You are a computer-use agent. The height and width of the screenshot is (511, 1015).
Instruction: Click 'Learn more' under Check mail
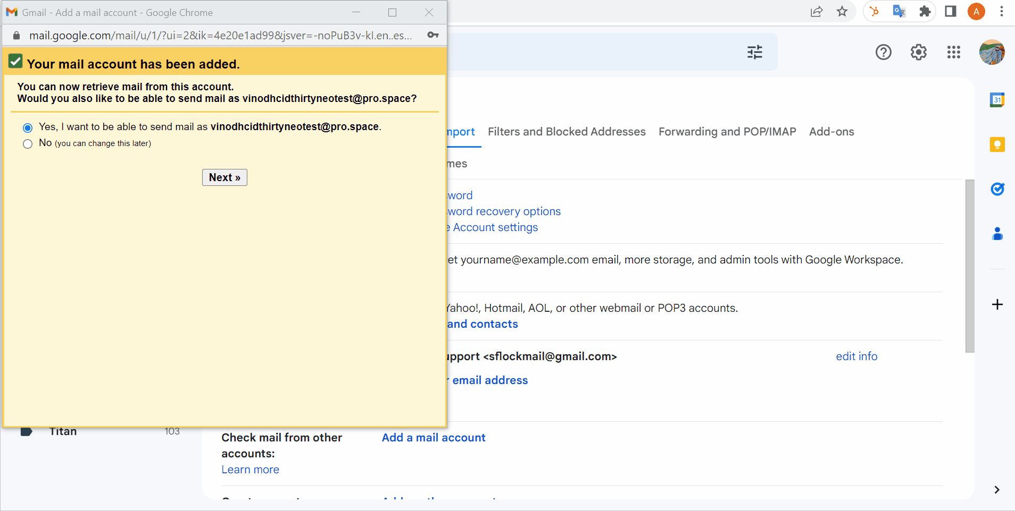click(250, 470)
